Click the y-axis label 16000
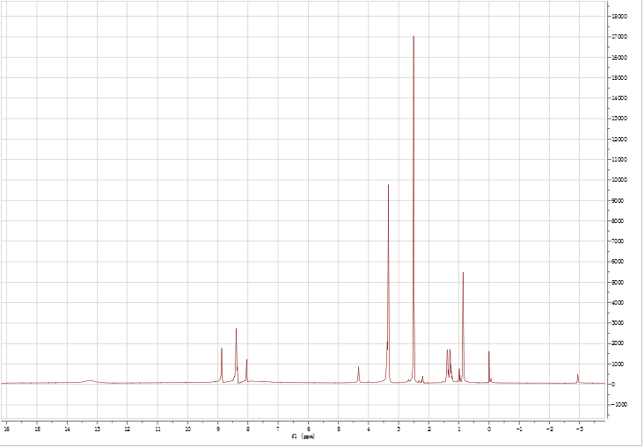 619,57
